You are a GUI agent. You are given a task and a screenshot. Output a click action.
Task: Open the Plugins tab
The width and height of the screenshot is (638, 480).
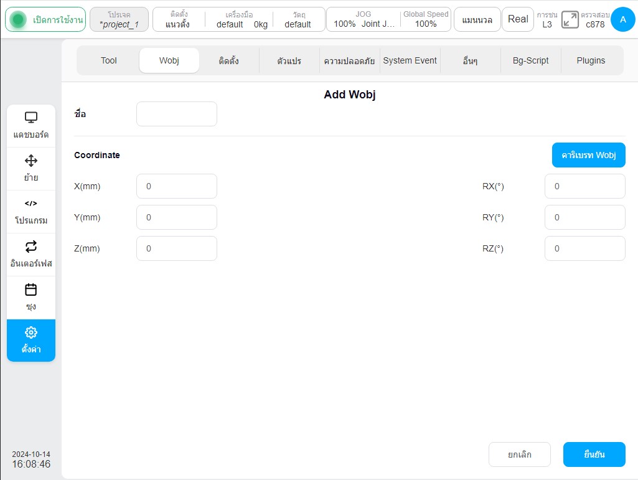pos(591,60)
